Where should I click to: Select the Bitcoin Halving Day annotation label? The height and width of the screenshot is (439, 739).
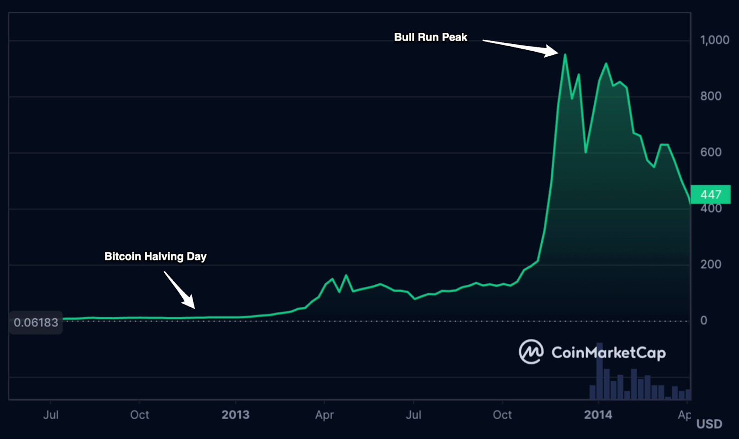[155, 257]
